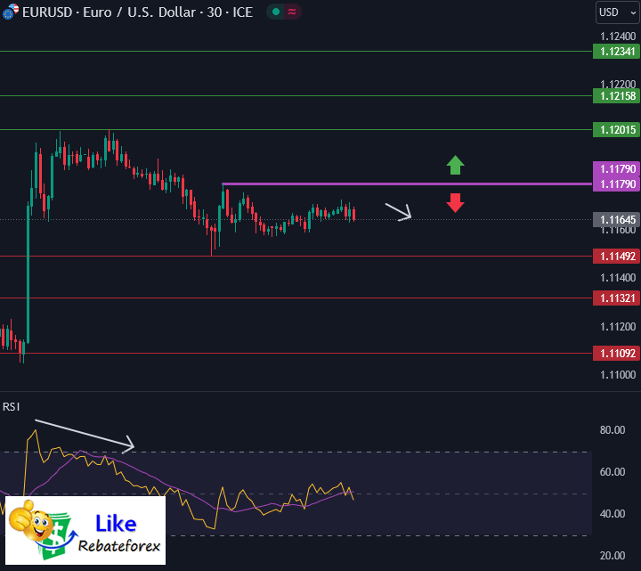Click the white arrow drawing on price chart
Image resolution: width=641 pixels, height=571 pixels.
pos(399,211)
